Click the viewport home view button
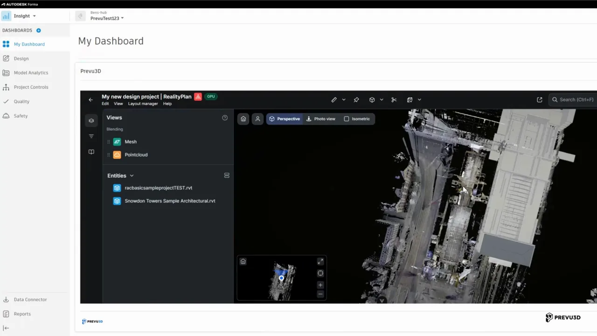The image size is (597, 336). point(243,119)
